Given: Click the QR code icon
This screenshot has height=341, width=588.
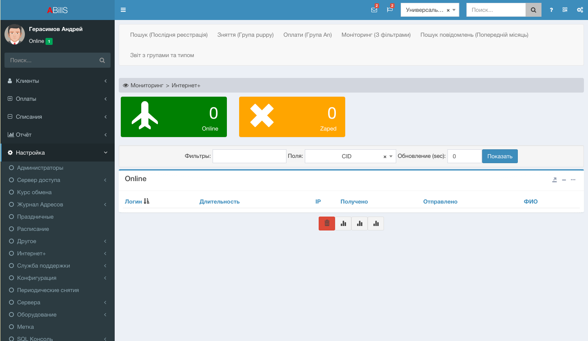Looking at the screenshot, I should (x=565, y=10).
